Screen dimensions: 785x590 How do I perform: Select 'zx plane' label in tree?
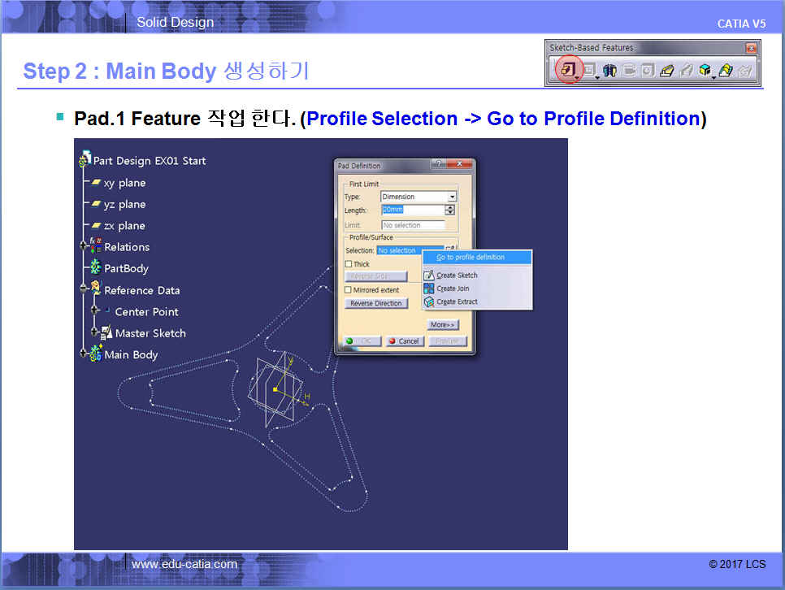point(124,227)
